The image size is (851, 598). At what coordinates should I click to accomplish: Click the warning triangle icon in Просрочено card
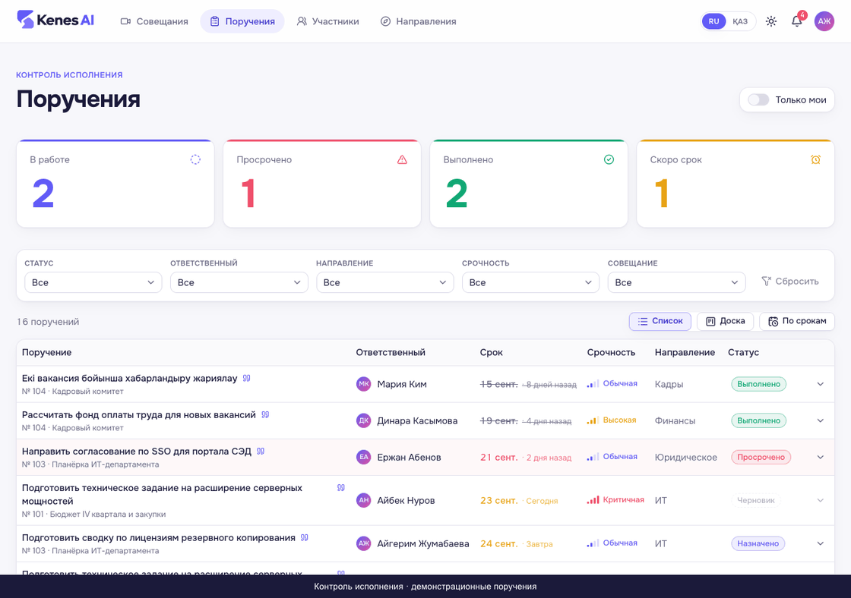click(x=402, y=159)
